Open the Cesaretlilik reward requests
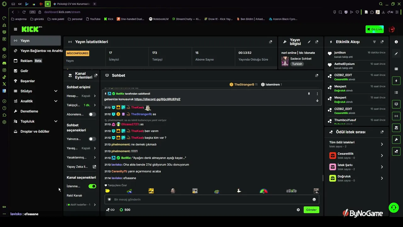Image resolution: width=403 pixels, height=227 pixels. 356,155
